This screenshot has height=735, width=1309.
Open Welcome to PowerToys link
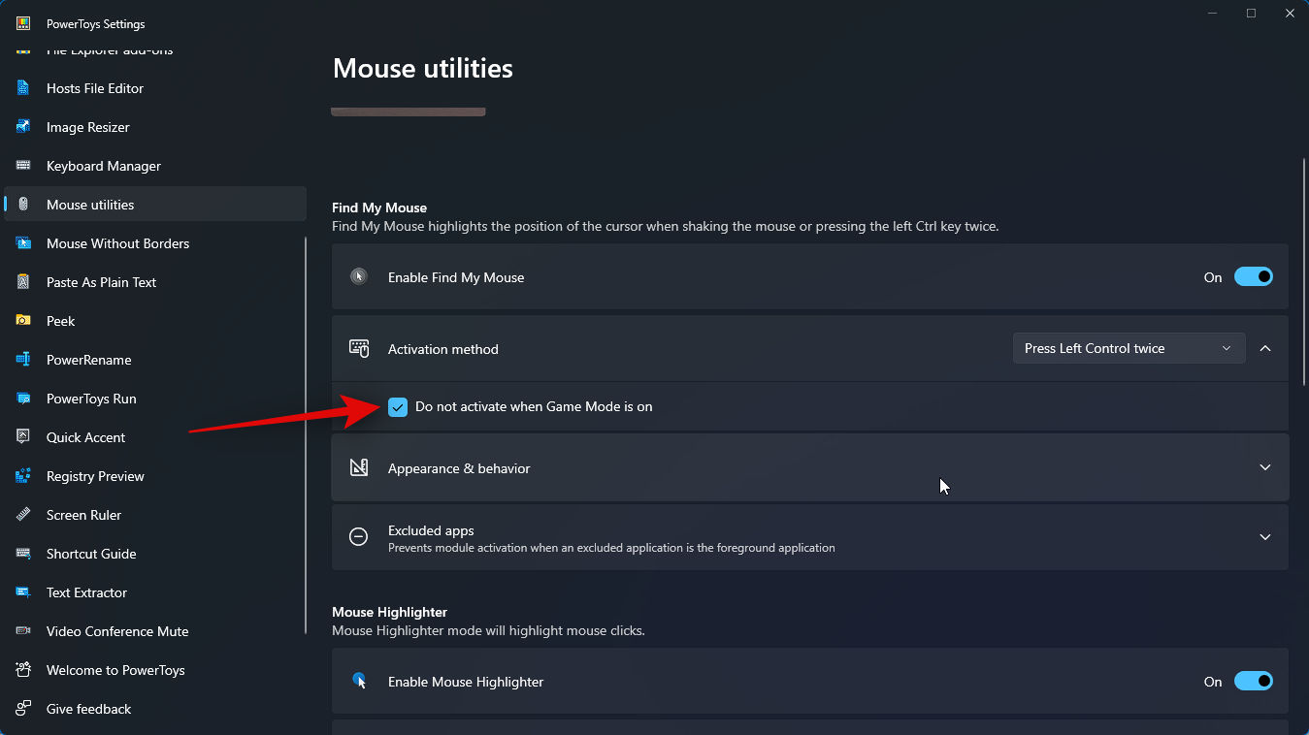coord(155,670)
